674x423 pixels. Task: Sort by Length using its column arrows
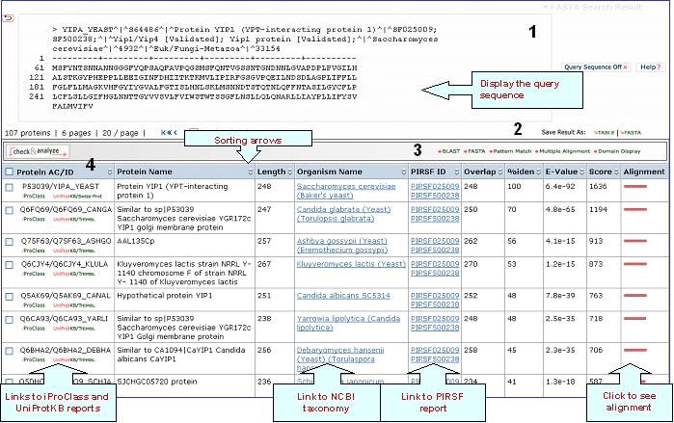pyautogui.click(x=289, y=172)
